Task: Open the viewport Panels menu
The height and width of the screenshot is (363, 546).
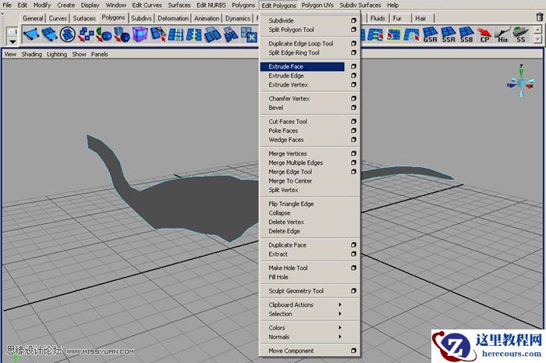Action: click(100, 55)
